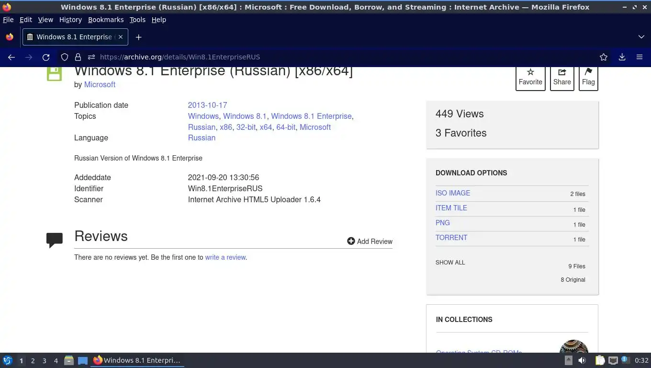Switch to workspace 2
Viewport: 651px width, 368px height.
(x=33, y=361)
